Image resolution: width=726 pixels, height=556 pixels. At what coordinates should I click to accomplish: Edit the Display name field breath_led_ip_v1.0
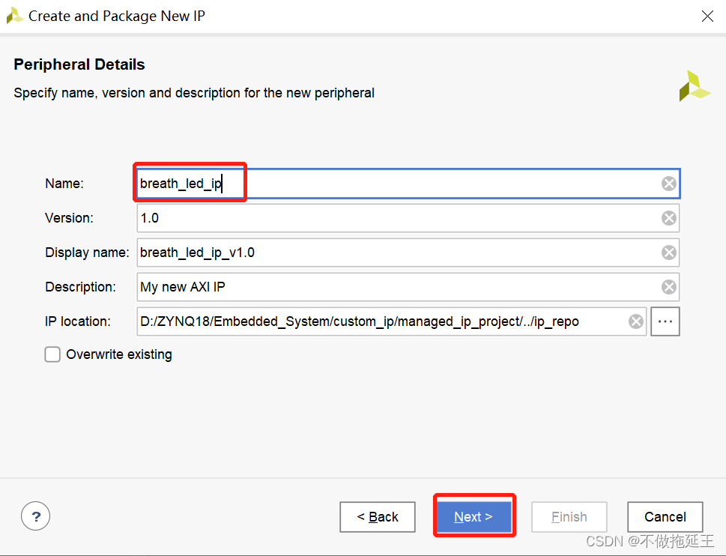coord(408,253)
